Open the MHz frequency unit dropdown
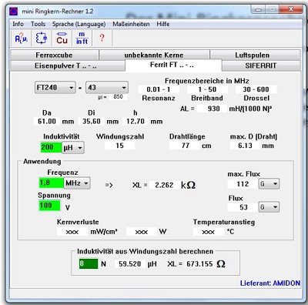 (77, 183)
